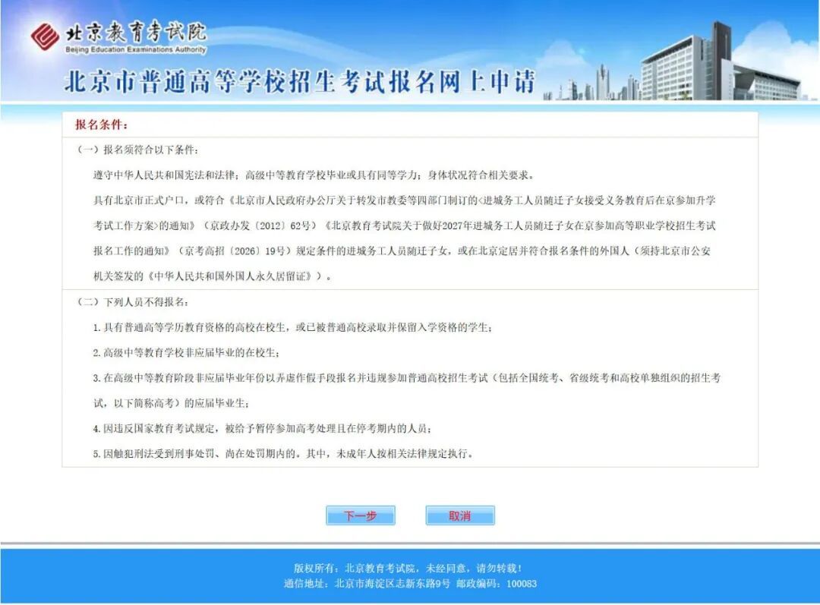
Task: Click the line starting 遵守中华人民共和国宪法和法律
Action: (x=314, y=175)
